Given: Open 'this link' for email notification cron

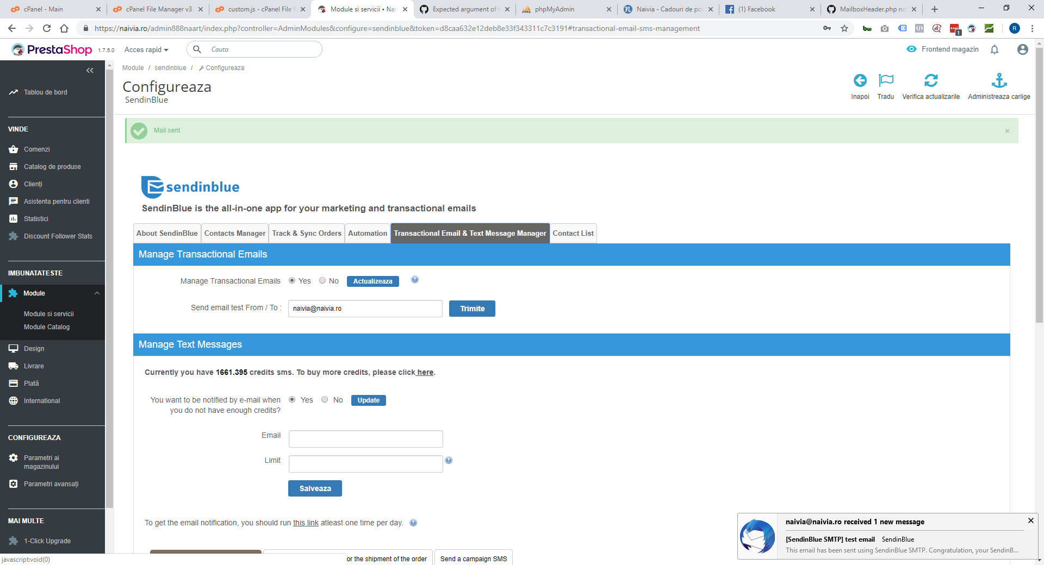Looking at the screenshot, I should click(306, 523).
